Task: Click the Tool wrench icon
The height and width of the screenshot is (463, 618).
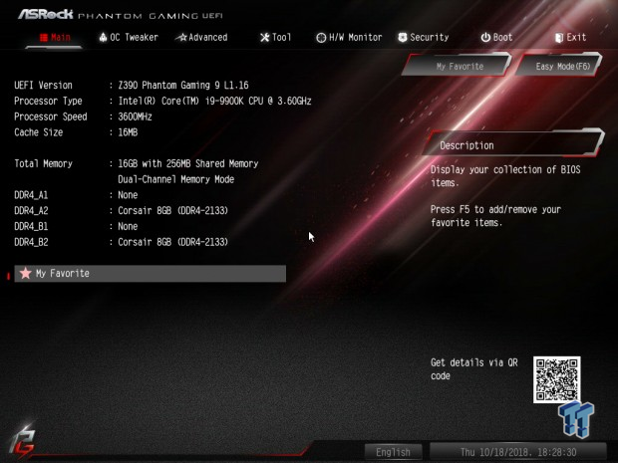Action: click(264, 38)
